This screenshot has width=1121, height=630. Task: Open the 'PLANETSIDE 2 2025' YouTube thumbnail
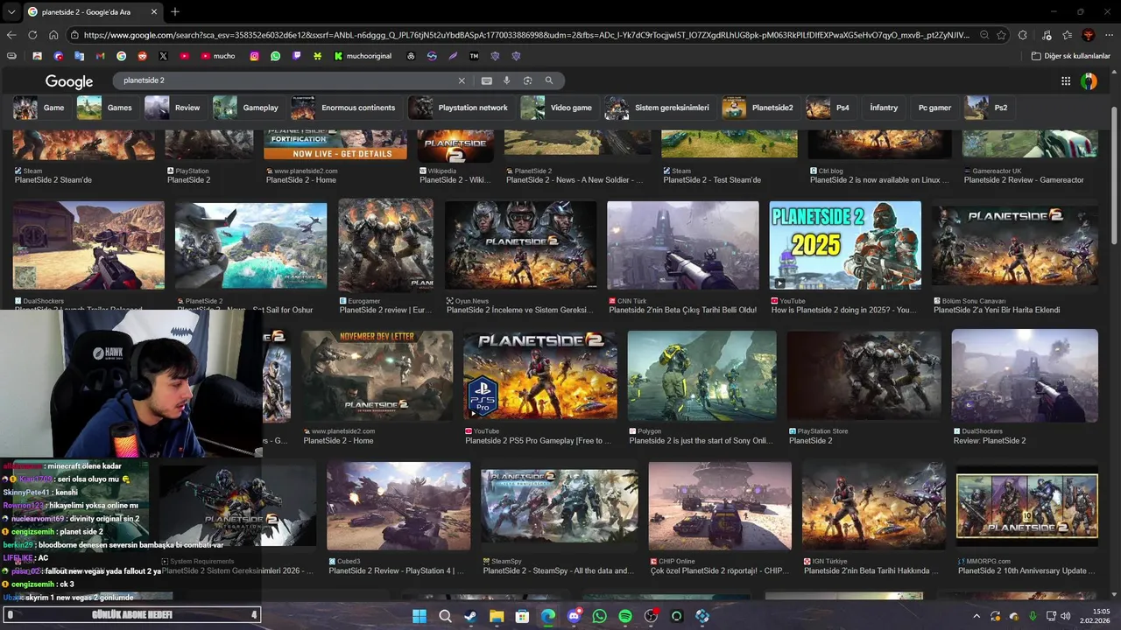(845, 246)
